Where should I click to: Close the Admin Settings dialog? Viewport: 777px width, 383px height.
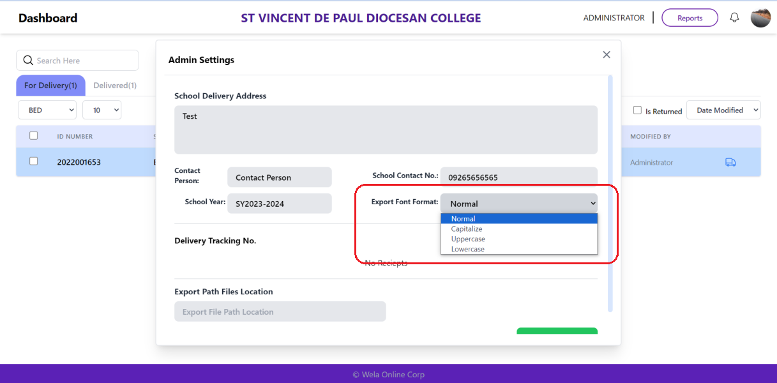point(607,55)
